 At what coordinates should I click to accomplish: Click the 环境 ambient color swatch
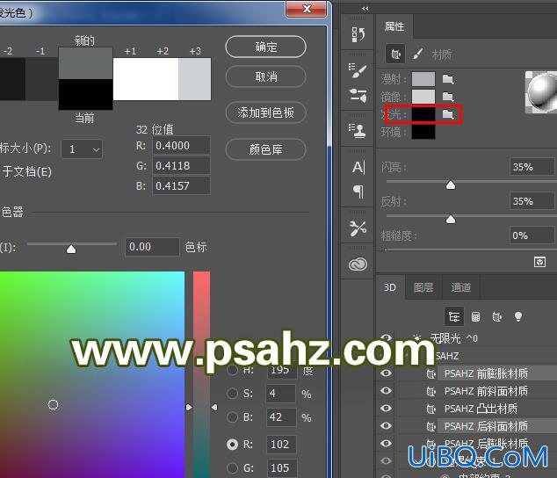423,132
